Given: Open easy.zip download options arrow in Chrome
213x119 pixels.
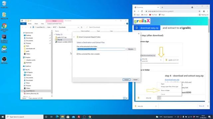Looking at the screenshot, I should pyautogui.click(x=156, y=106).
